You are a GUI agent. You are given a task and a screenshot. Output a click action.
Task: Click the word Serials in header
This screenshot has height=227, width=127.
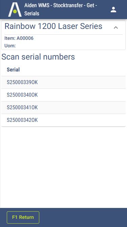tap(32, 14)
